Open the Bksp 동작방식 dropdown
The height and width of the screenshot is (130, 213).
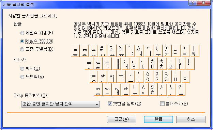(60, 104)
